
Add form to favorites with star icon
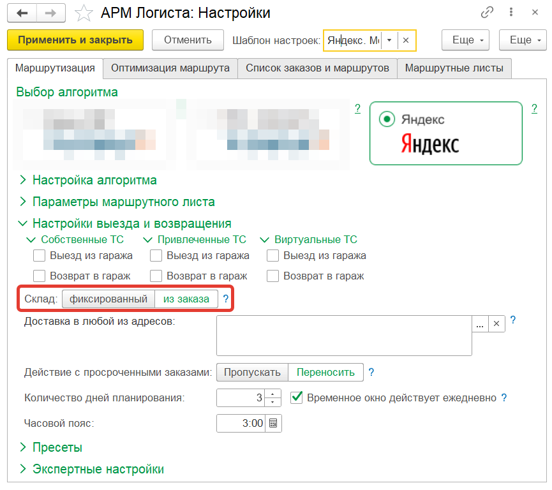pyautogui.click(x=84, y=13)
